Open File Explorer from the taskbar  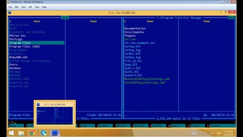coord(21,133)
